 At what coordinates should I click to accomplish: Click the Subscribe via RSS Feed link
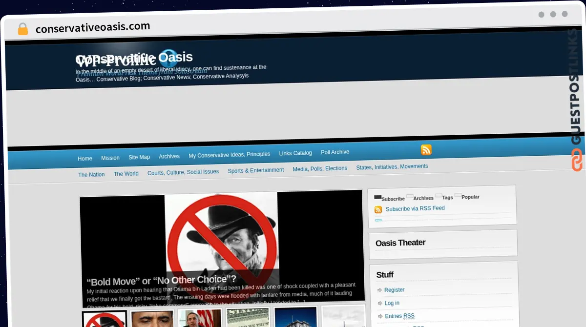(x=415, y=208)
